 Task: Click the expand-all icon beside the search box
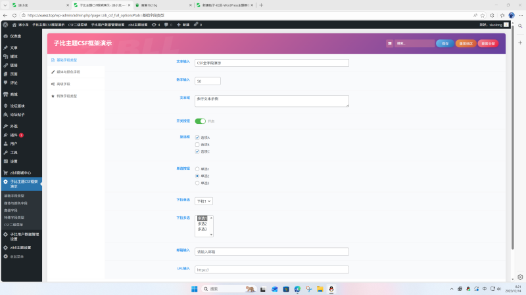coord(389,43)
